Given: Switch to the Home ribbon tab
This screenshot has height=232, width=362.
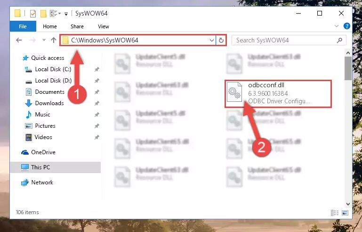Looking at the screenshot, I should click(x=50, y=26).
